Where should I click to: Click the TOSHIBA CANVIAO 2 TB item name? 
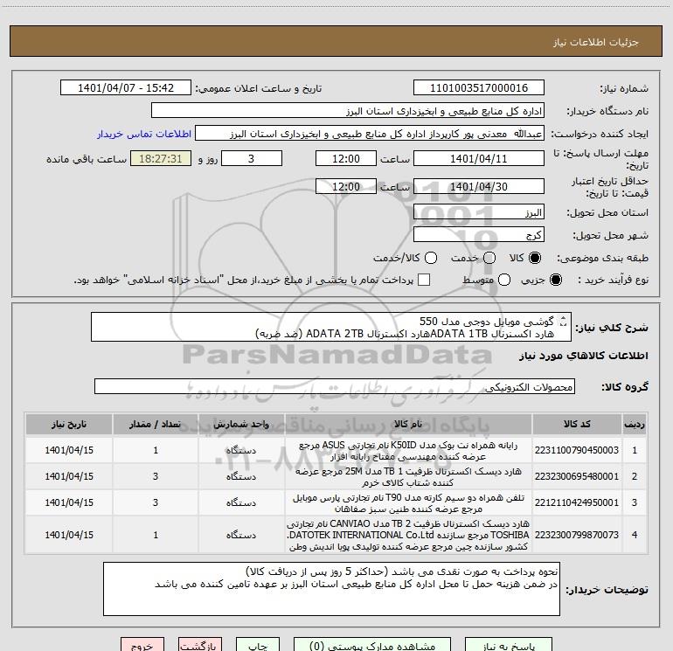[x=408, y=535]
